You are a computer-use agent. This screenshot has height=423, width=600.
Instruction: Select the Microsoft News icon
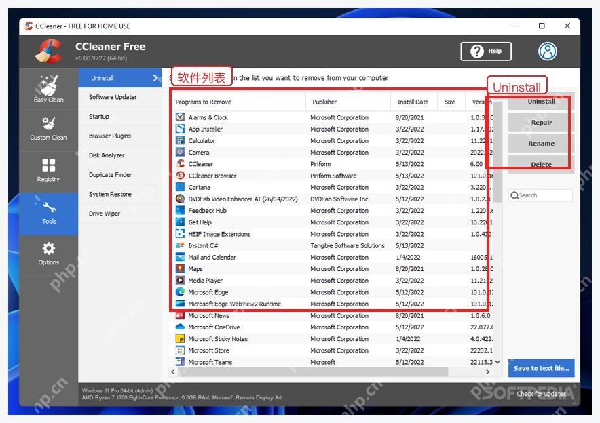(180, 316)
